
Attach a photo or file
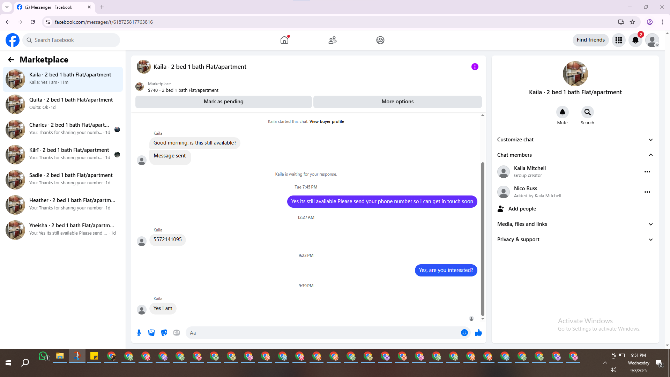point(151,333)
